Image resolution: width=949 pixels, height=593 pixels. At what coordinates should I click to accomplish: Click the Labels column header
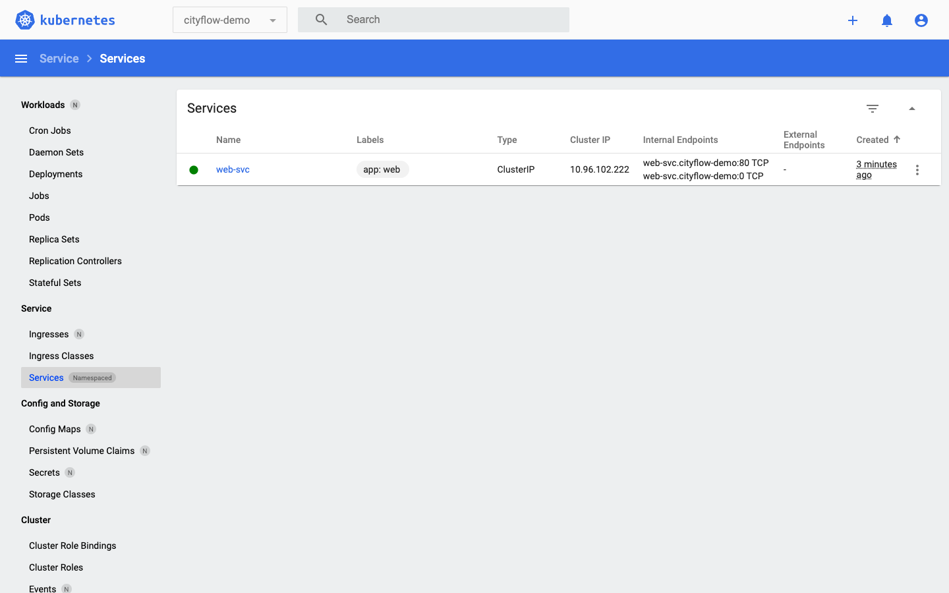click(370, 140)
